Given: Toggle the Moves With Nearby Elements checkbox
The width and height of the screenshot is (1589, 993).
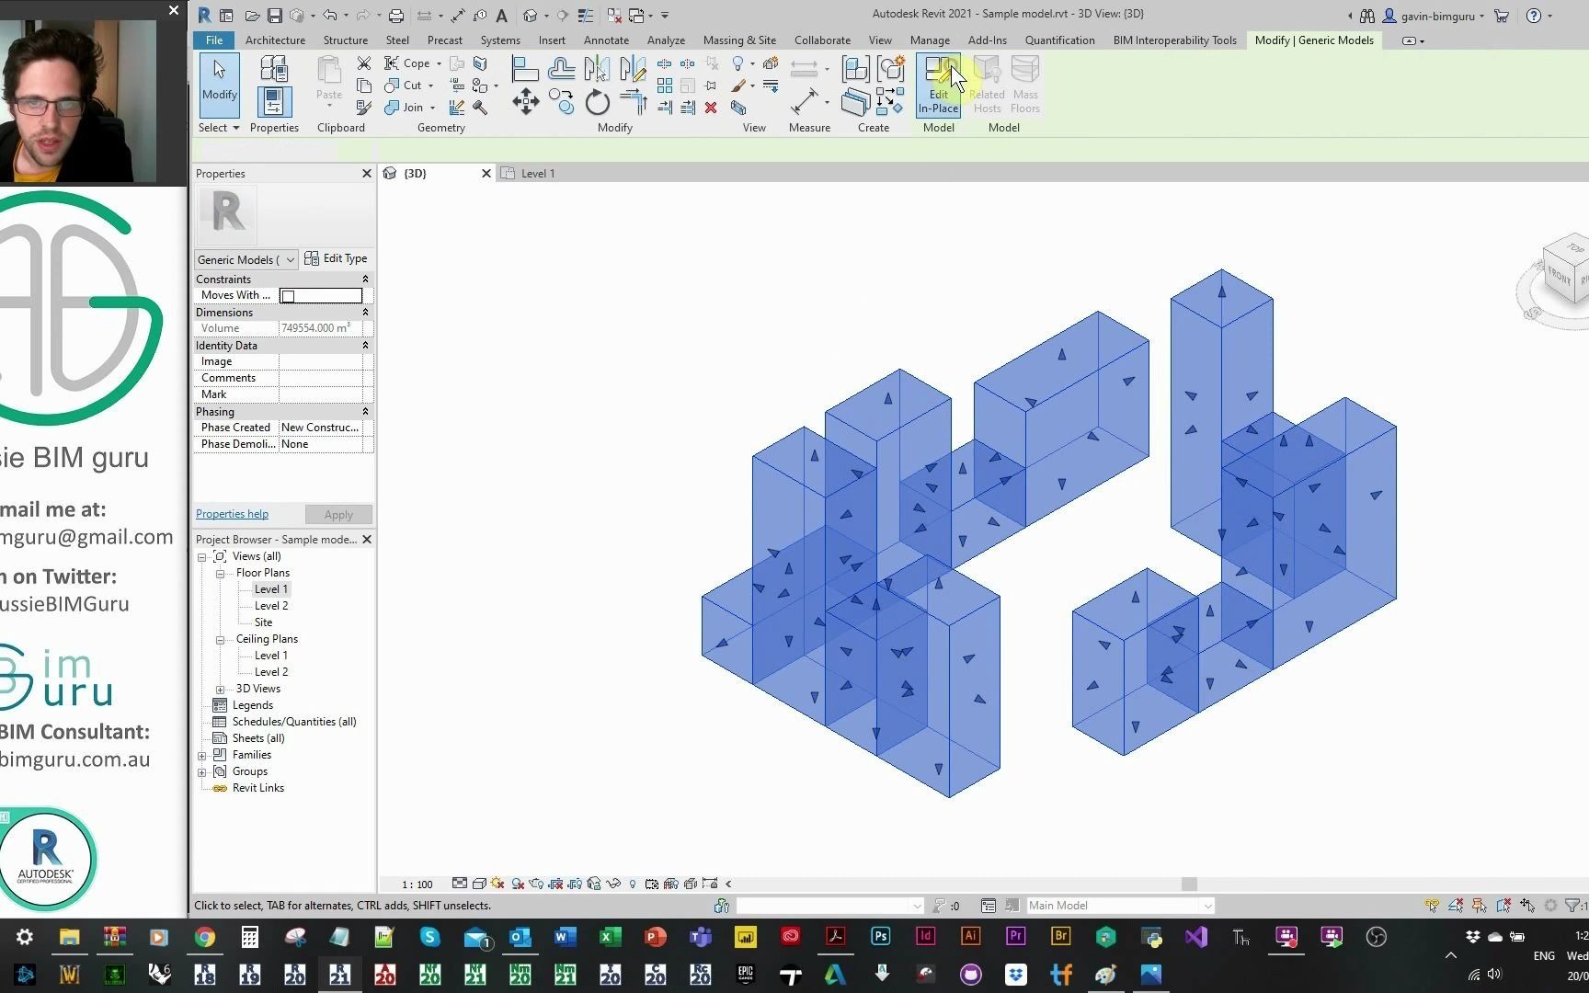Looking at the screenshot, I should click(288, 295).
